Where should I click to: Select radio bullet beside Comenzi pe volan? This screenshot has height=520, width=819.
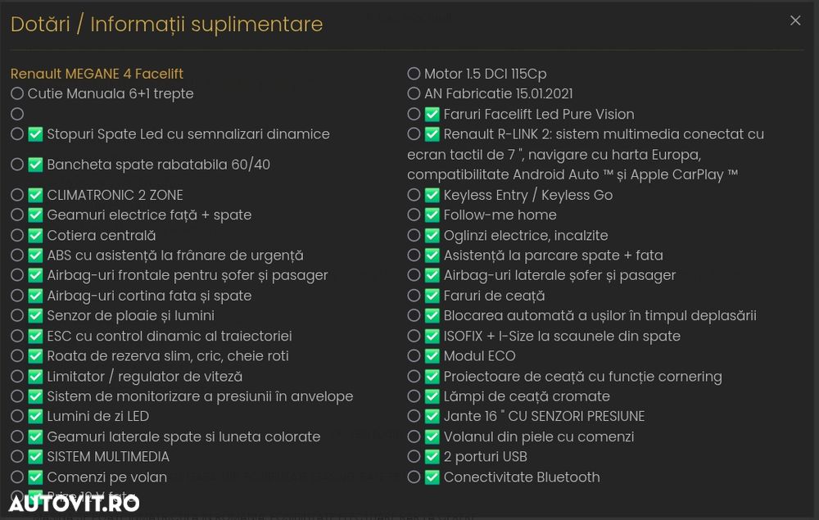tap(17, 477)
